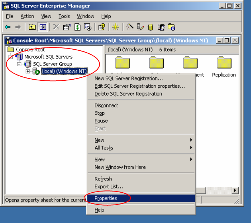Go up one level via toolbar folder icon
The image size is (251, 223).
32,27
